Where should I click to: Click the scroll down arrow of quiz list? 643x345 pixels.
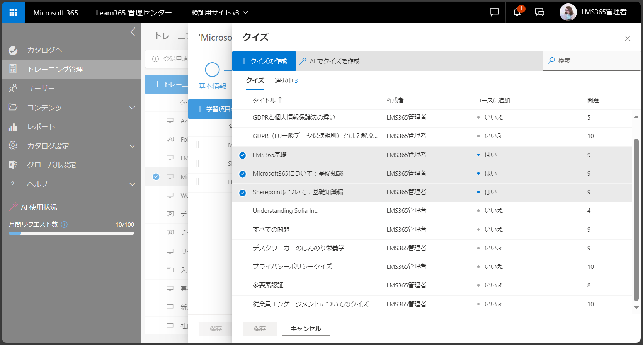point(636,307)
